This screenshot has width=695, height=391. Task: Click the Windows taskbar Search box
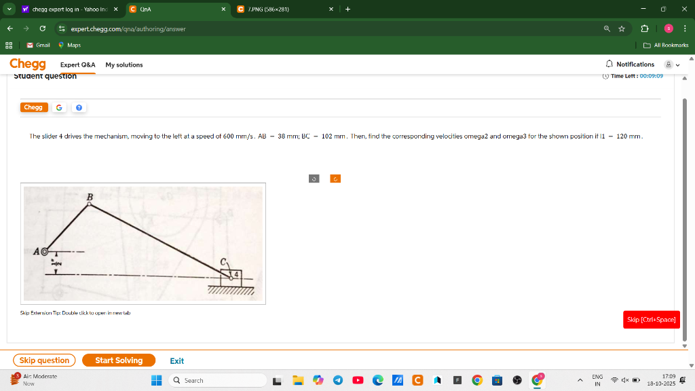coord(218,380)
